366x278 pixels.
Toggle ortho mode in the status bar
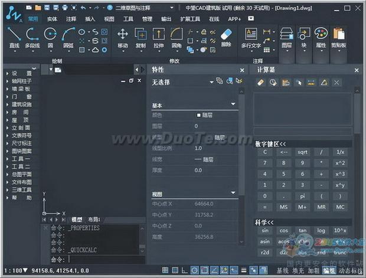[x=184, y=270]
